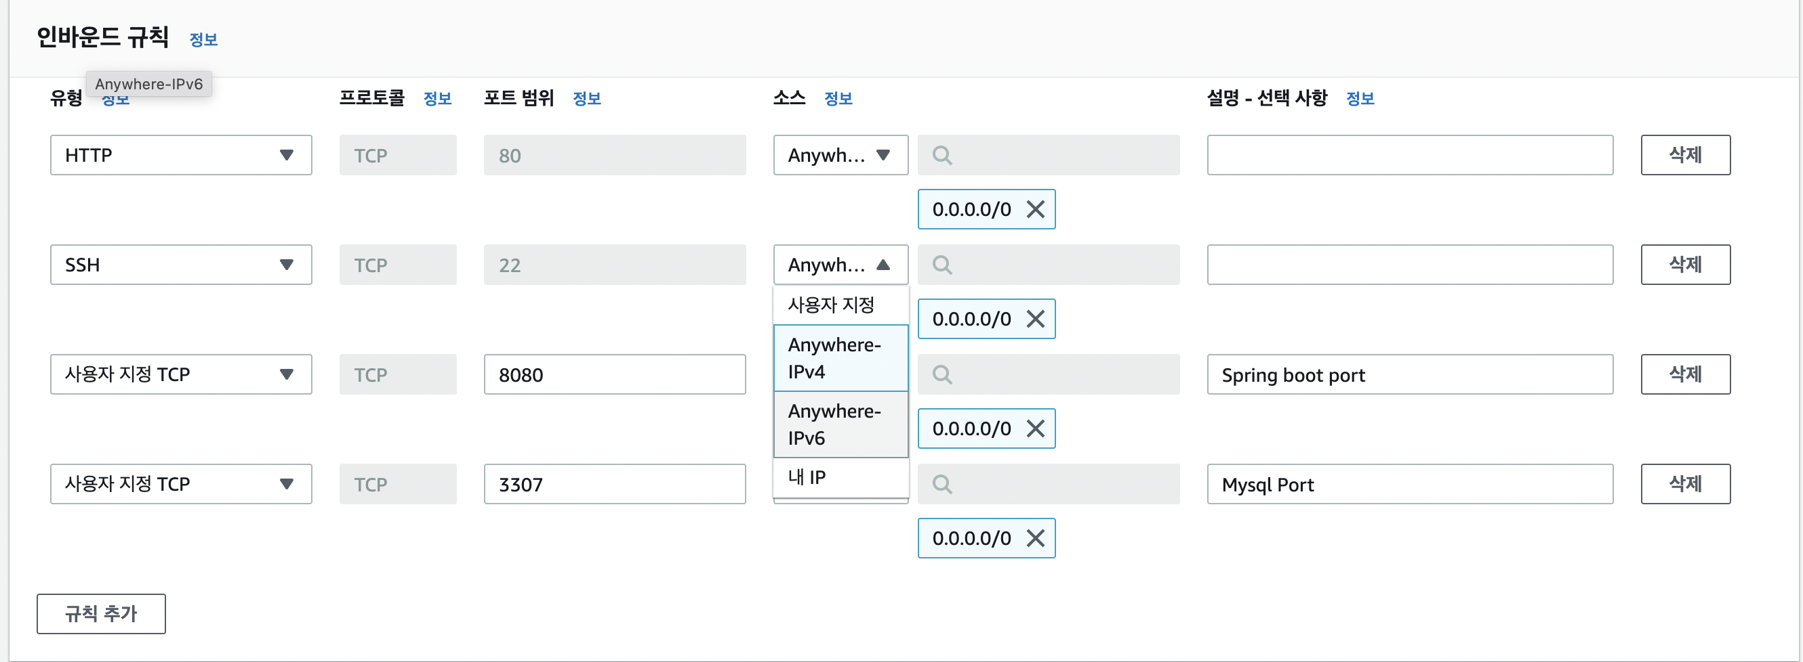Remove the 0.0.0.0/0 chip under port 8080
Screen dimensions: 1803x662
point(1035,428)
